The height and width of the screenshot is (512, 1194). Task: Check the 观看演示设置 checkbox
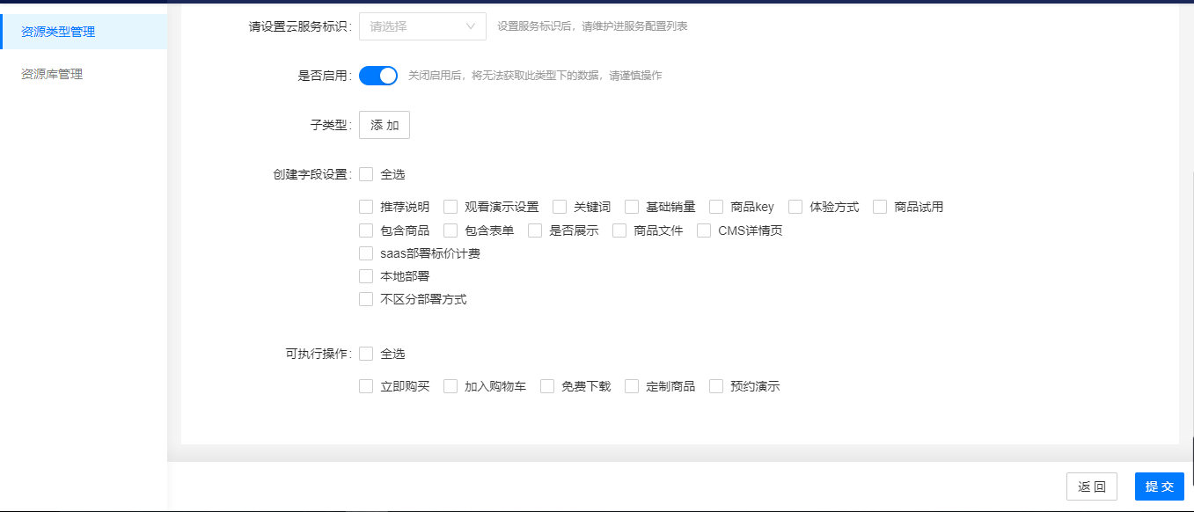click(x=451, y=207)
